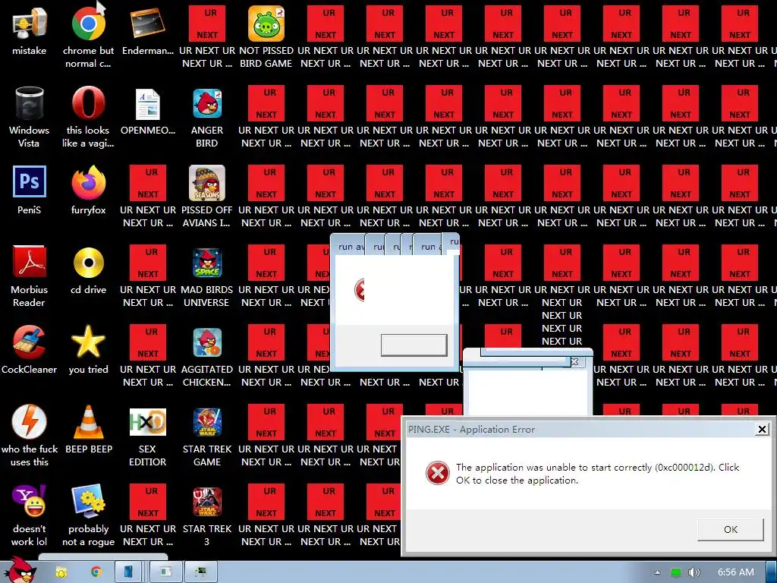Launch the red Opera O desktop icon
This screenshot has height=583, width=777.
(x=88, y=102)
